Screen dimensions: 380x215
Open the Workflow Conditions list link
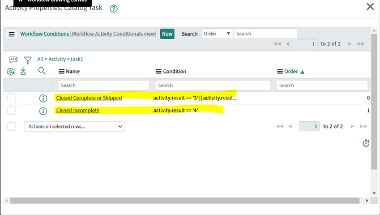click(x=45, y=34)
